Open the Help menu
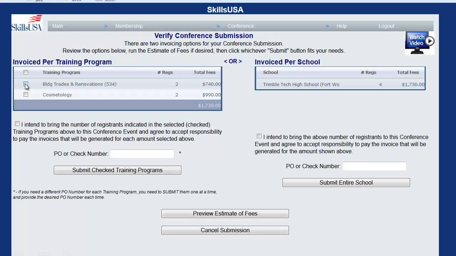 [x=341, y=26]
